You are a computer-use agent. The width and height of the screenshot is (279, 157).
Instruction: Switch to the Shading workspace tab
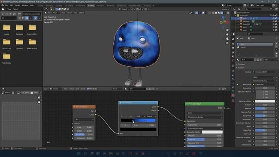pyautogui.click(x=91, y=6)
